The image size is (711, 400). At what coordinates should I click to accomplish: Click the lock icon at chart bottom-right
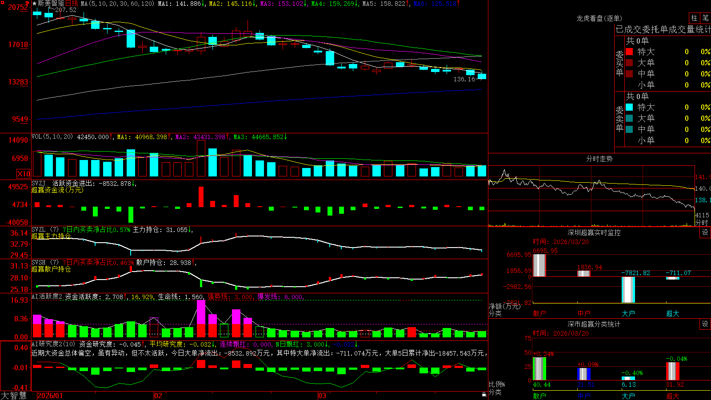[x=484, y=395]
